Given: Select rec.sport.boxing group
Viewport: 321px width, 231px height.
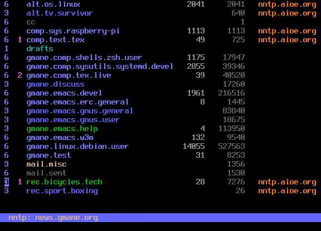Looking at the screenshot, I should [x=62, y=191].
